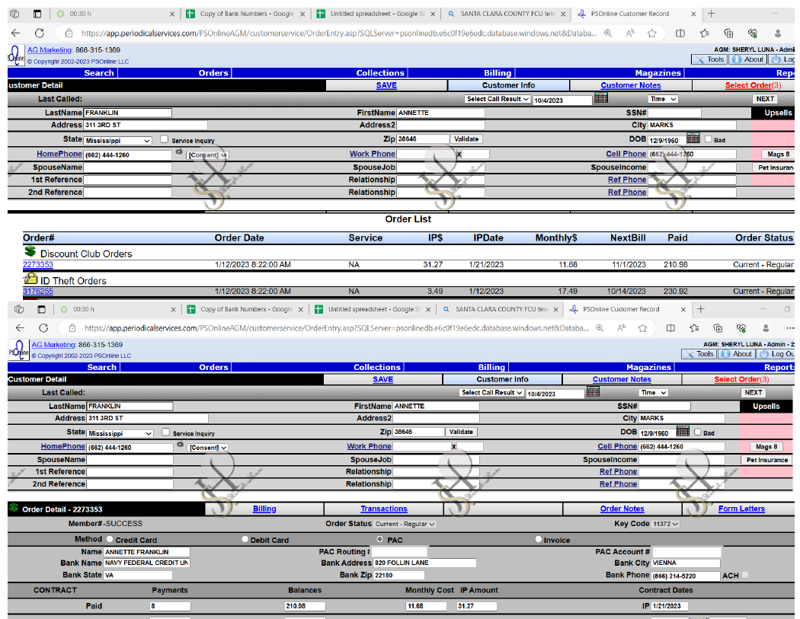
Task: Open the favorites list in the upper browser toolbar
Action: tap(705, 34)
